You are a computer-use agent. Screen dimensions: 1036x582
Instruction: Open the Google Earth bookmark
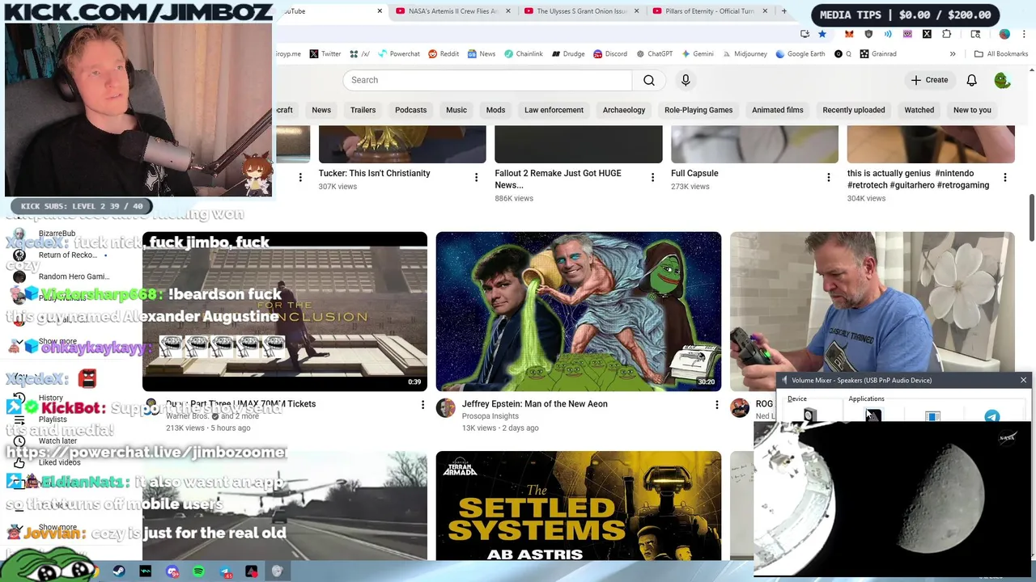(x=801, y=54)
